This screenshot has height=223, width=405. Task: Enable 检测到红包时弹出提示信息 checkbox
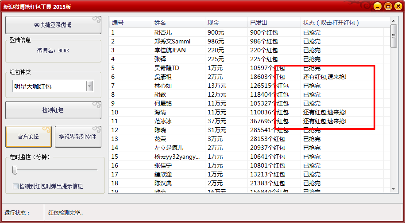15,186
